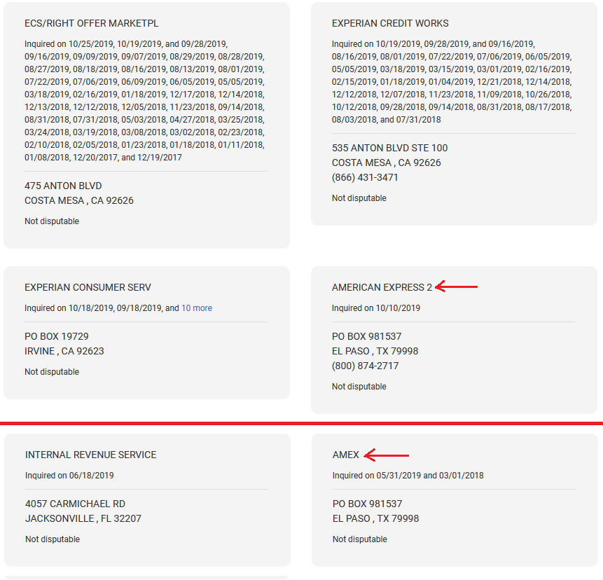The width and height of the screenshot is (603, 580).
Task: Click the ECS/RIGHT OFFER MARKETPL card header
Action: (x=92, y=22)
